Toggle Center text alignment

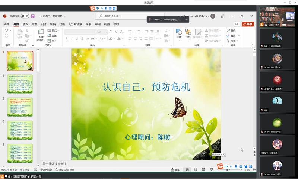(x=135, y=39)
